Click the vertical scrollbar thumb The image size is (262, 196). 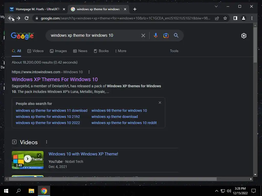pyautogui.click(x=255, y=45)
